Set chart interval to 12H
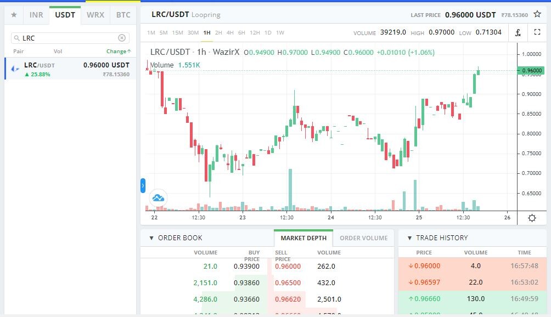The image size is (551, 317). pos(255,33)
